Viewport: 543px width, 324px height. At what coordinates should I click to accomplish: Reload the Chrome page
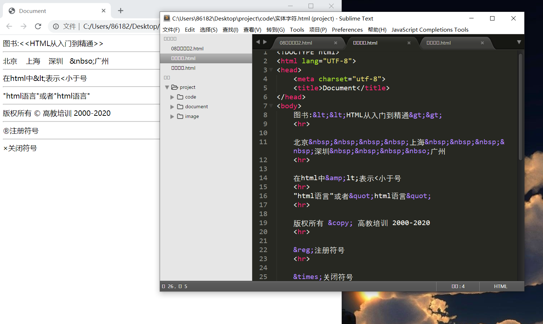click(38, 26)
